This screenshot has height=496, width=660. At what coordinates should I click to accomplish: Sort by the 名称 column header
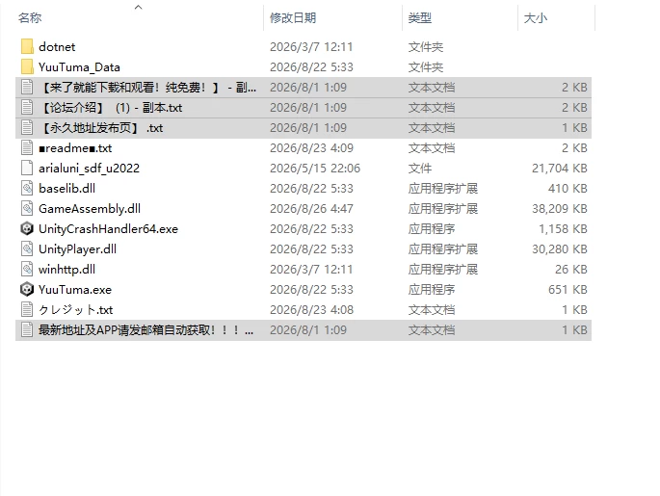click(x=30, y=18)
